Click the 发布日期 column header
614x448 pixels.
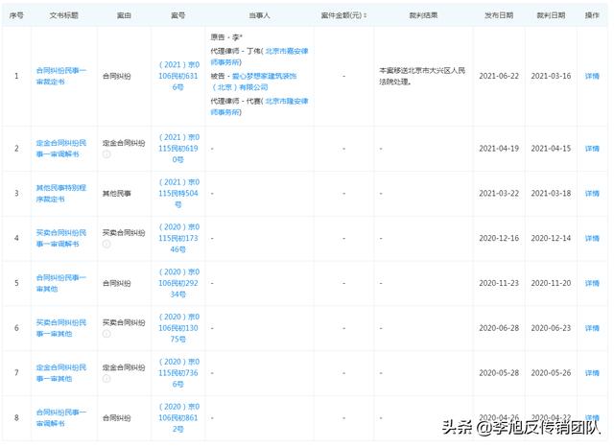point(499,15)
